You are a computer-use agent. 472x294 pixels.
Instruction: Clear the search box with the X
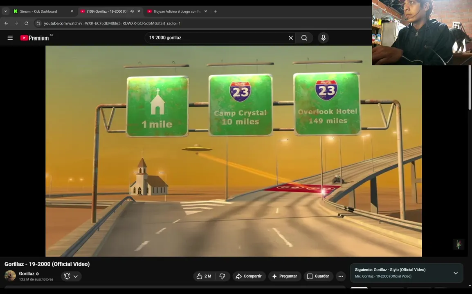pyautogui.click(x=290, y=38)
